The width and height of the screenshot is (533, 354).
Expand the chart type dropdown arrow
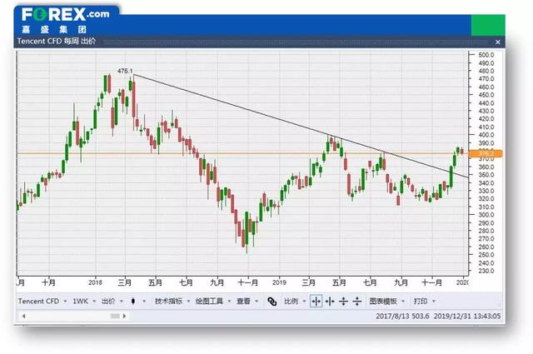coord(144,302)
